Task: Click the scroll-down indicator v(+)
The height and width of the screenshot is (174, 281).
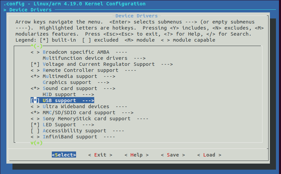Action: pos(37,143)
